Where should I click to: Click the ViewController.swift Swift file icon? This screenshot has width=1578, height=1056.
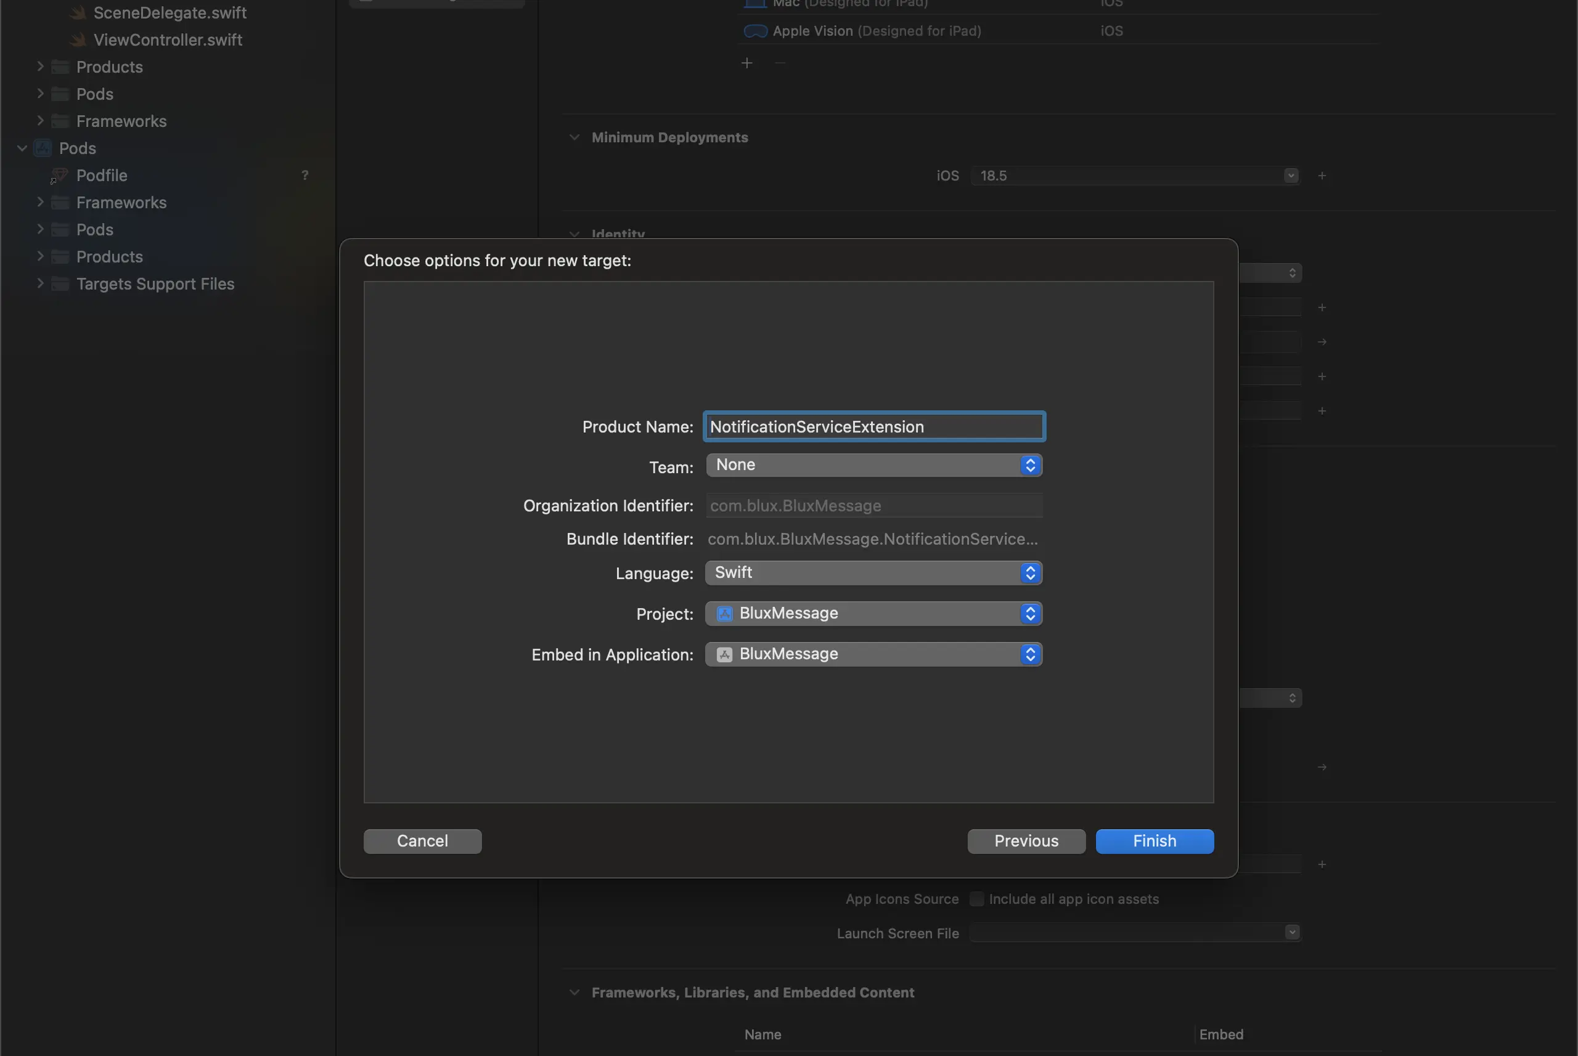pyautogui.click(x=78, y=39)
